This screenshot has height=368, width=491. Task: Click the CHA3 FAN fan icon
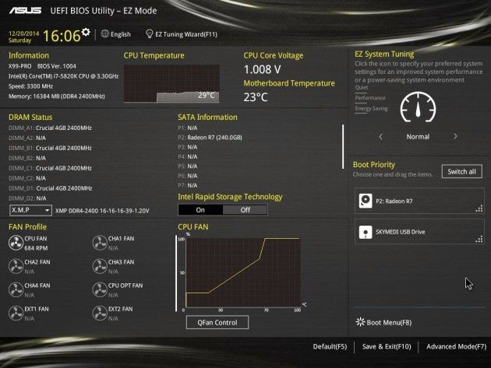100,266
